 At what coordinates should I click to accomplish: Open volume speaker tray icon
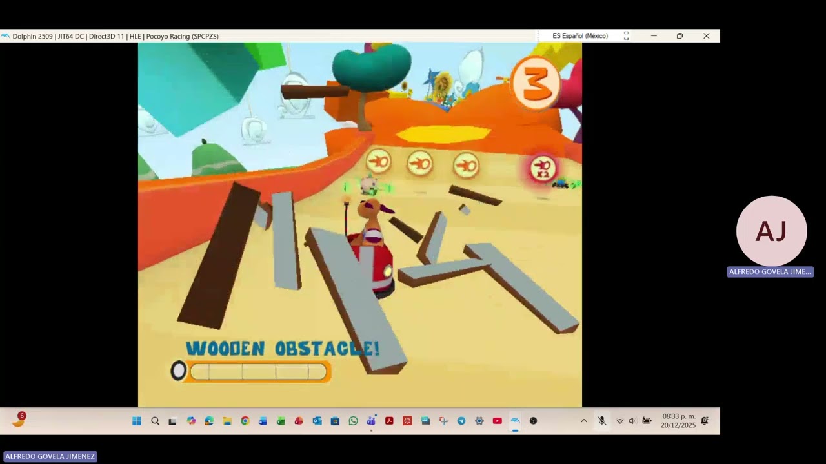pos(632,421)
